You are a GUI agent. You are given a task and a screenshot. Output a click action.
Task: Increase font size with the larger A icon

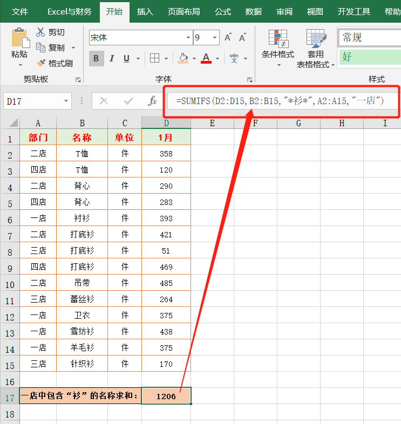pos(228,37)
